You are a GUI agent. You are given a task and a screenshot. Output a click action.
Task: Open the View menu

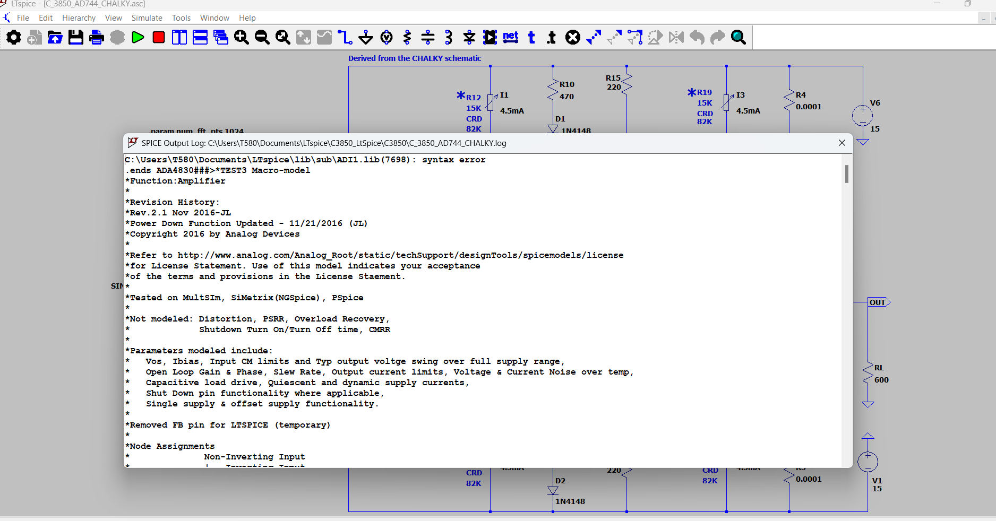click(113, 18)
